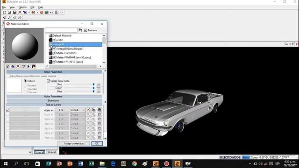Click the material name search field
The width and height of the screenshot is (299, 168).
pos(61,30)
